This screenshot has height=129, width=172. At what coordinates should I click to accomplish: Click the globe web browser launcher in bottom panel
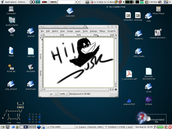39,127
